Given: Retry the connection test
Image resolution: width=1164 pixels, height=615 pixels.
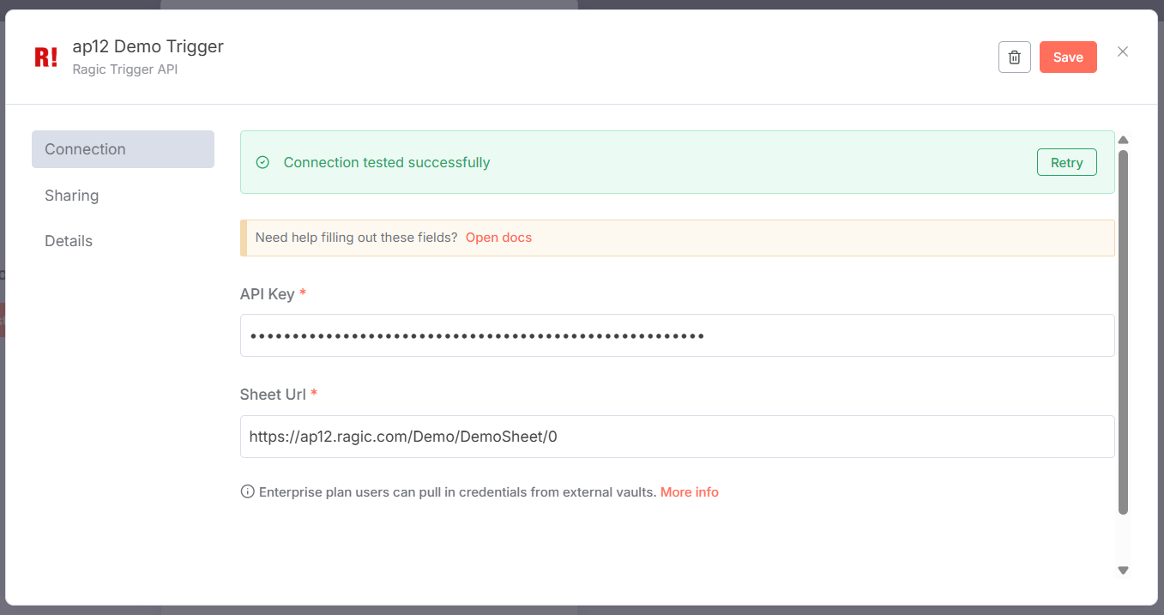Looking at the screenshot, I should (x=1066, y=163).
